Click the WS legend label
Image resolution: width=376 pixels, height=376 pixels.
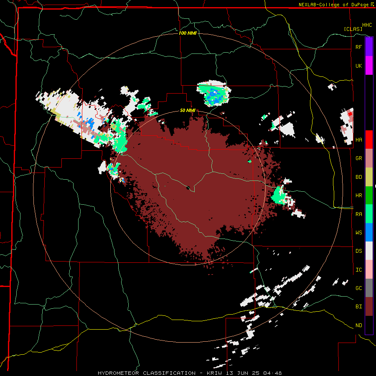pos(358,233)
